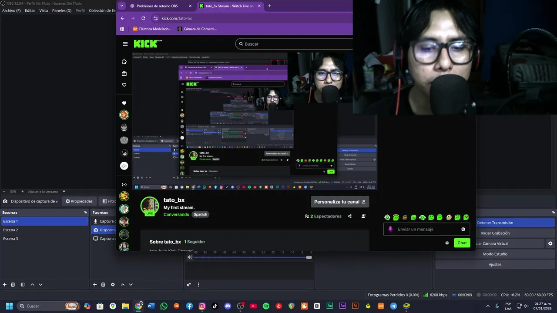Toggle Modo Estudio
Image resolution: width=557 pixels, height=313 pixels.
point(495,254)
